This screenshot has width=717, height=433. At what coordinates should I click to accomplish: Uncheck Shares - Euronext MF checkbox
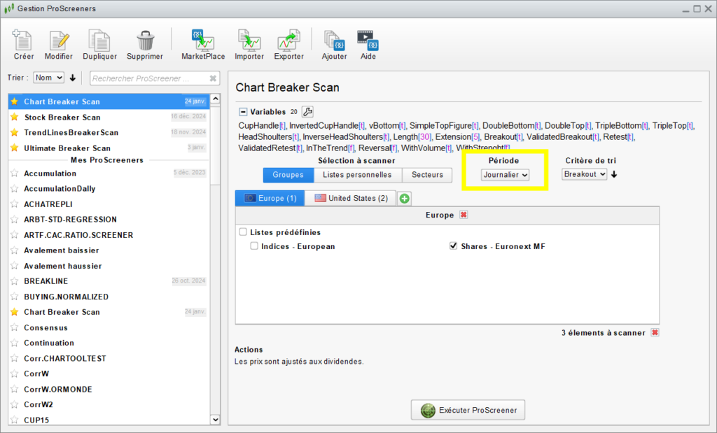[453, 246]
